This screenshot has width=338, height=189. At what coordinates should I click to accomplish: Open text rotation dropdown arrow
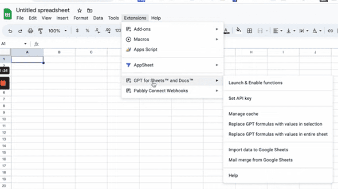[x=320, y=31]
